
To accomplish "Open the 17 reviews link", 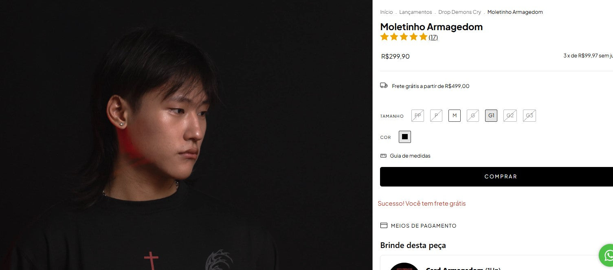I will click(x=433, y=37).
